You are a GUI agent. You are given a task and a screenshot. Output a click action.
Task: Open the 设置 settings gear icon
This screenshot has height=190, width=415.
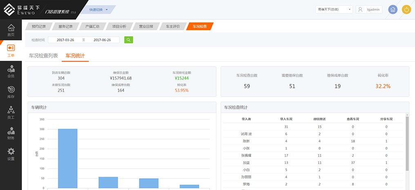(11, 154)
